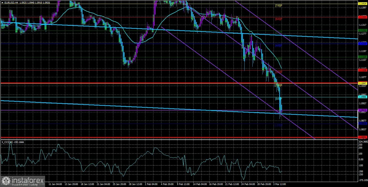368x187 pixels.
Task: Click the 324.3682 CCI scale maximum value
Action: point(363,142)
